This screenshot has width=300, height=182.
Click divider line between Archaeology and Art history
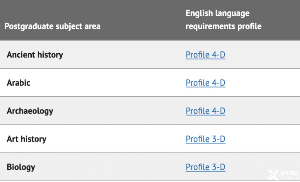(150, 125)
